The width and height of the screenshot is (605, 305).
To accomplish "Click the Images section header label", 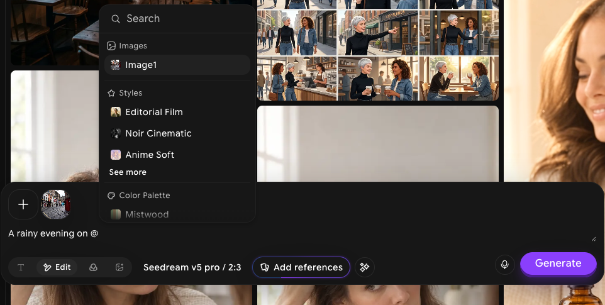I will pyautogui.click(x=133, y=46).
